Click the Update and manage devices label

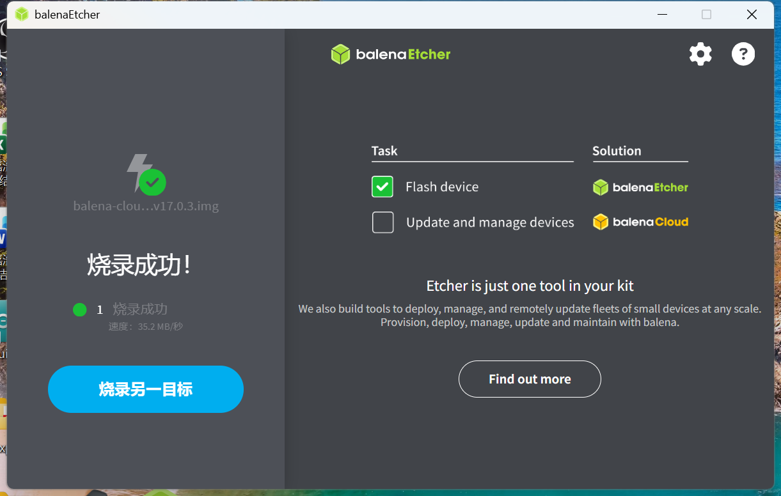(x=490, y=222)
